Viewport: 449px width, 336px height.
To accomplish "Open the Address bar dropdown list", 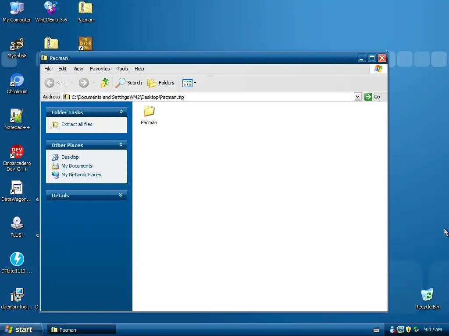I will [x=357, y=97].
